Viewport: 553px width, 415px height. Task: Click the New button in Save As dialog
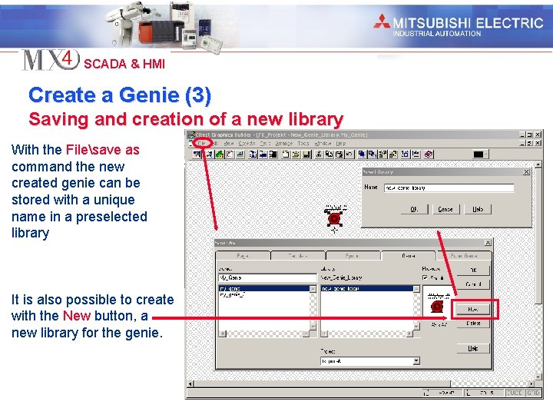click(473, 309)
